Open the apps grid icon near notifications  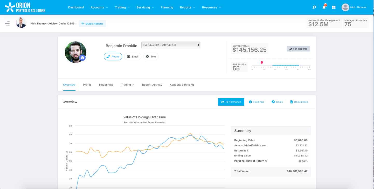point(334,7)
